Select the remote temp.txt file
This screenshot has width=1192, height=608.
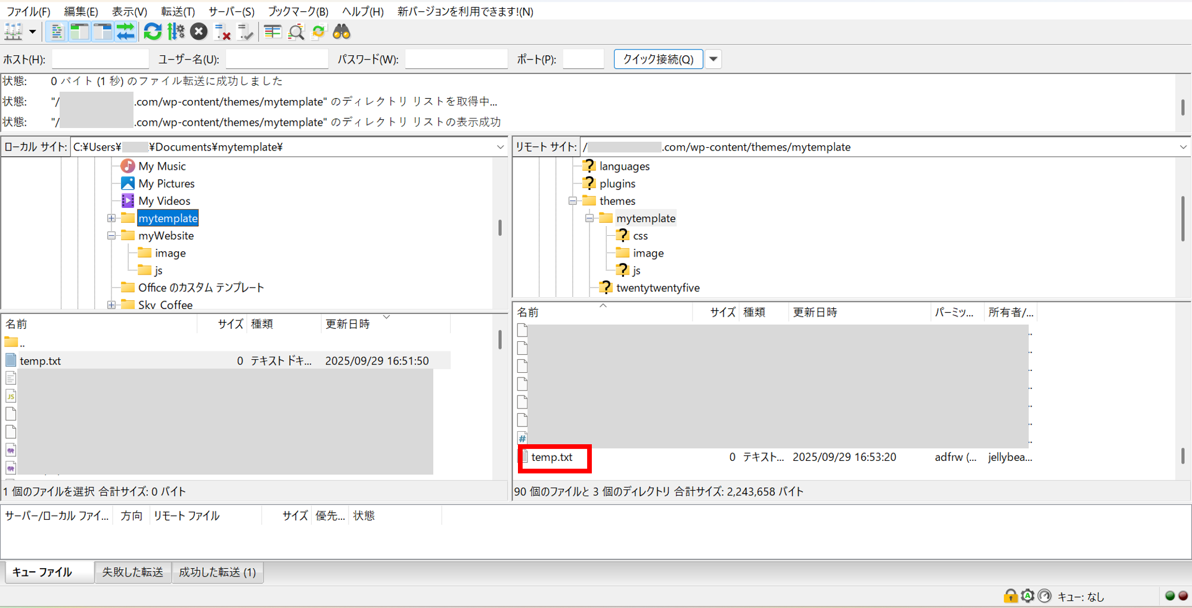click(552, 457)
